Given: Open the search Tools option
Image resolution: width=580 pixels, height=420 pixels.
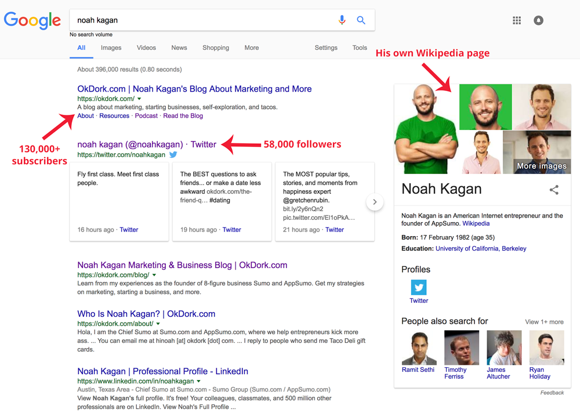Looking at the screenshot, I should point(360,48).
